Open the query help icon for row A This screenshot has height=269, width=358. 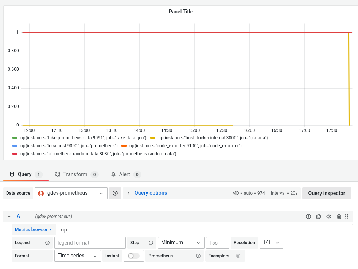[x=308, y=216]
